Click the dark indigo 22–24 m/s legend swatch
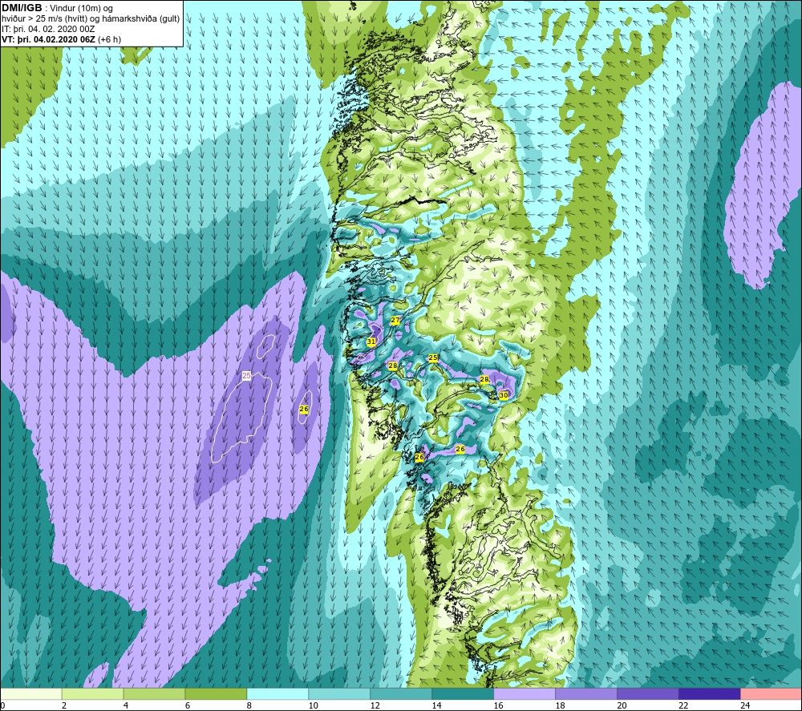Screen dimensions: 802x711 [x=710, y=693]
